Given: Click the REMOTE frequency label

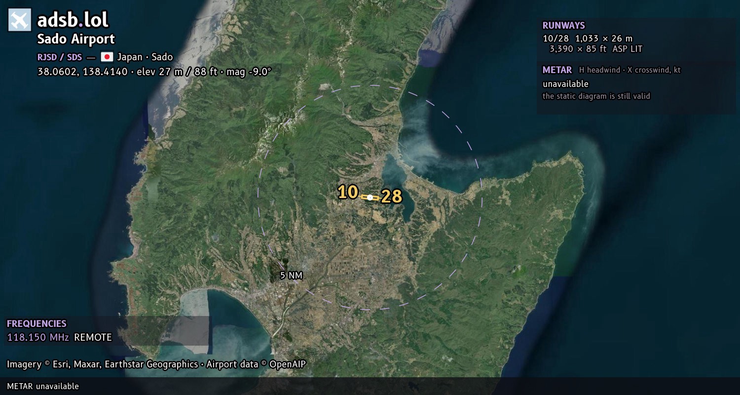Looking at the screenshot, I should 93,338.
